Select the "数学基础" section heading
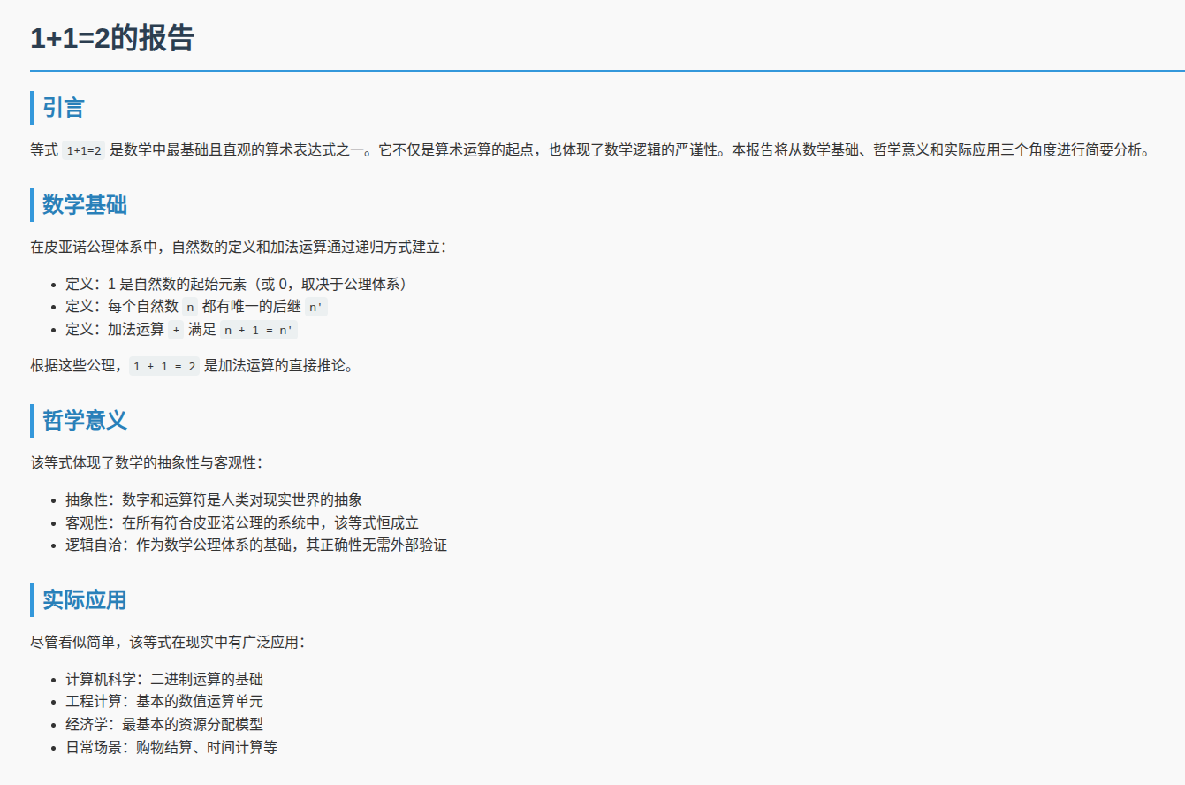Screen dimensions: 1185x785 pyautogui.click(x=84, y=205)
